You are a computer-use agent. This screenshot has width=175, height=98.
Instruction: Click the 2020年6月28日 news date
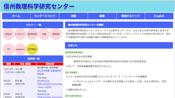74,53
